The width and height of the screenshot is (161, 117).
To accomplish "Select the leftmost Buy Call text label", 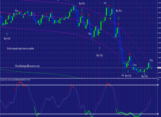I will pyautogui.click(x=7, y=39).
